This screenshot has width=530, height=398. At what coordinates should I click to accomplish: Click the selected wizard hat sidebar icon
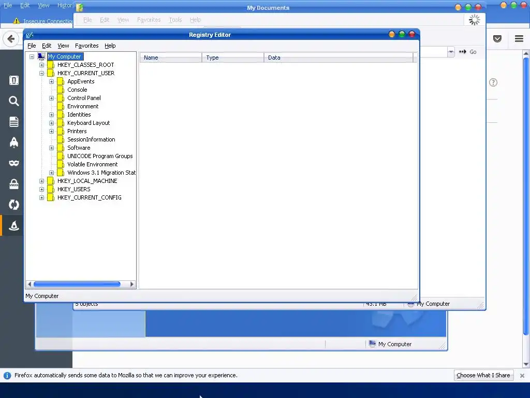click(14, 225)
